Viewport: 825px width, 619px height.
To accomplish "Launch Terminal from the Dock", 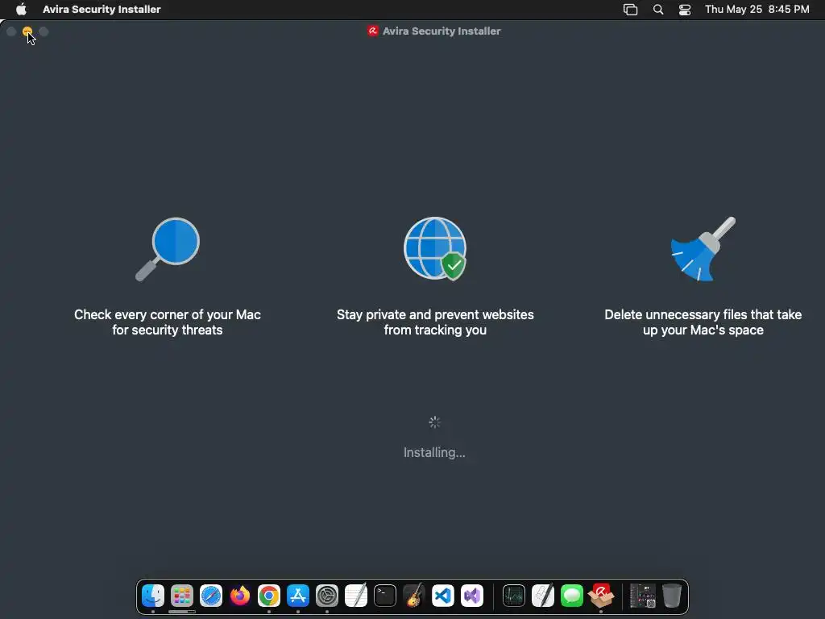I will coord(384,596).
